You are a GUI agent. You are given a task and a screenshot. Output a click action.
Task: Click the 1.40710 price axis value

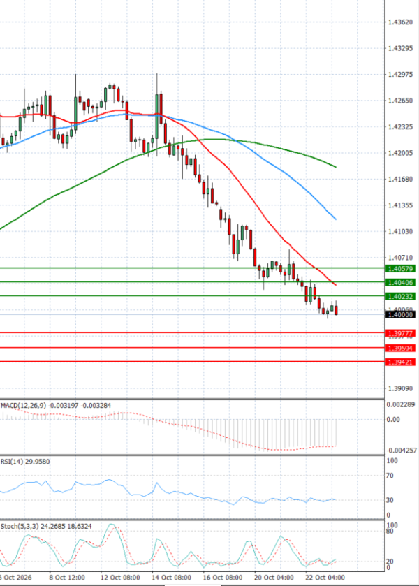tap(400, 258)
